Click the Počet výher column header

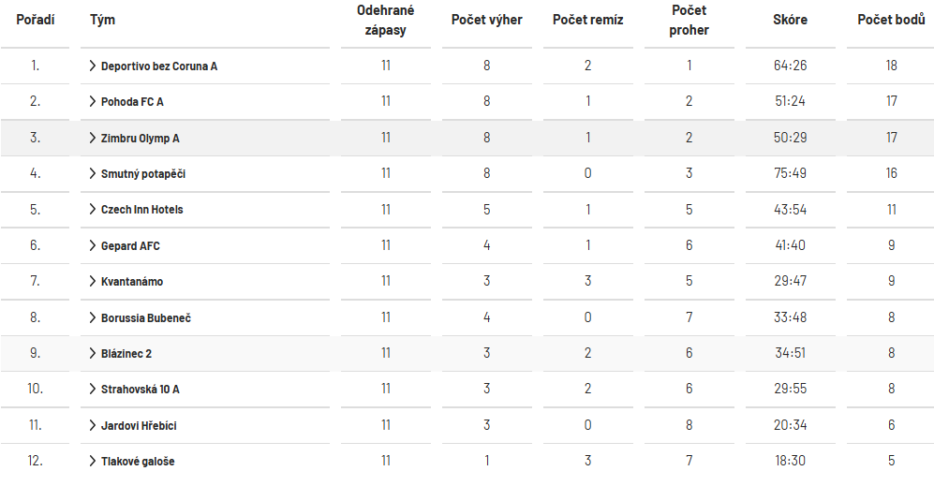click(486, 20)
